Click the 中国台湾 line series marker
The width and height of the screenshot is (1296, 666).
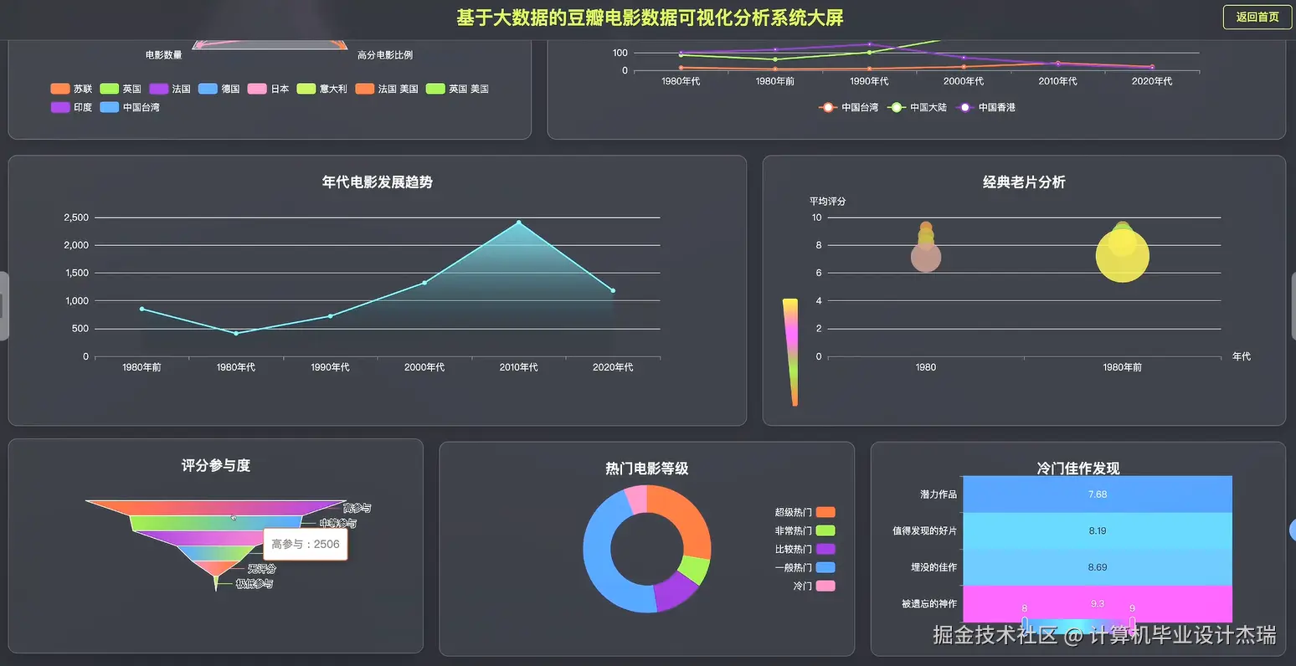[x=827, y=107]
